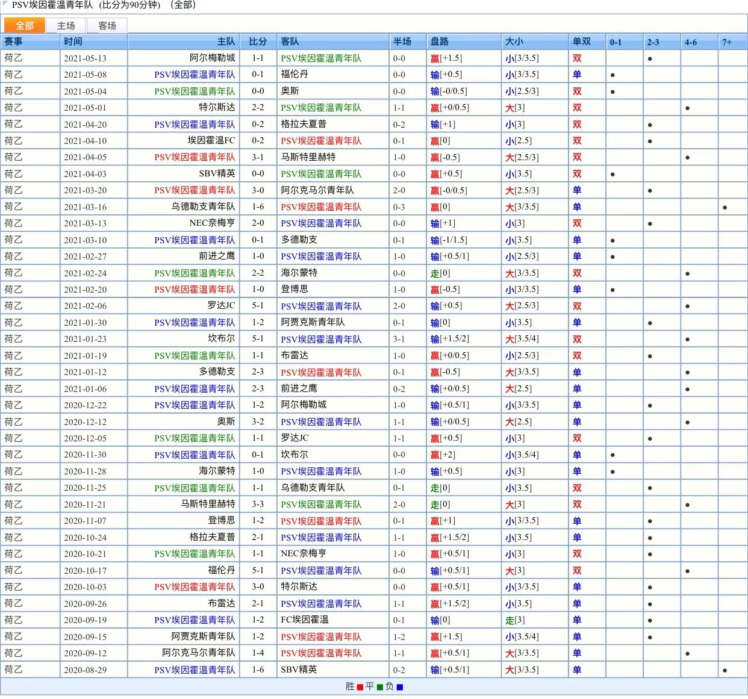
Task: Switch to the 全部 tab
Action: pos(25,25)
